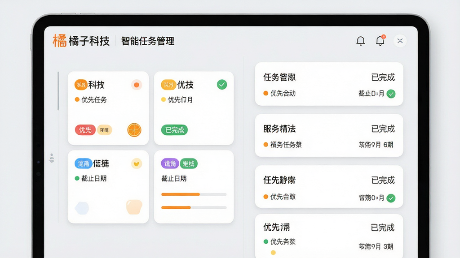Click 已完成 status on bottom 优先 card
This screenshot has height=258, width=460.
383,227
